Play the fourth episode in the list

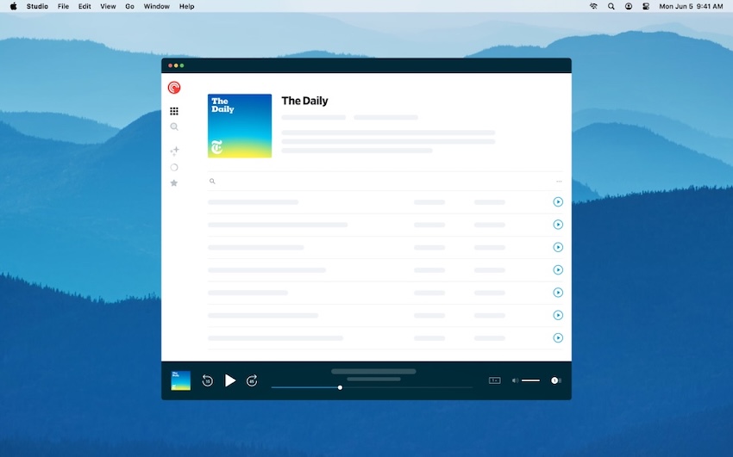[x=558, y=270]
